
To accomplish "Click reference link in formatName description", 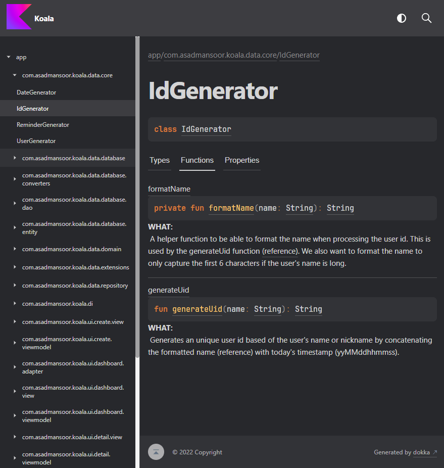I will tap(280, 251).
